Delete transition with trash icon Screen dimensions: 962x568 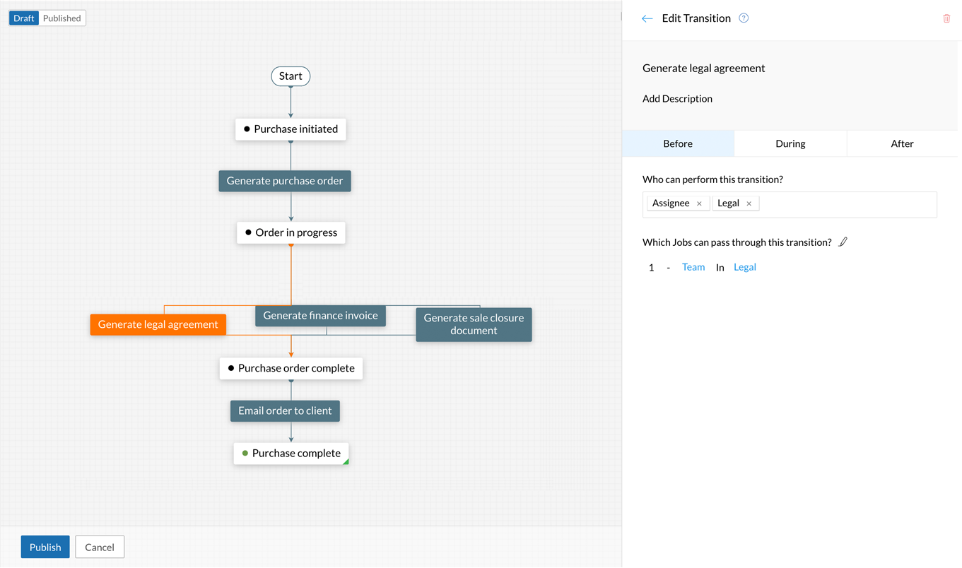[x=946, y=18]
